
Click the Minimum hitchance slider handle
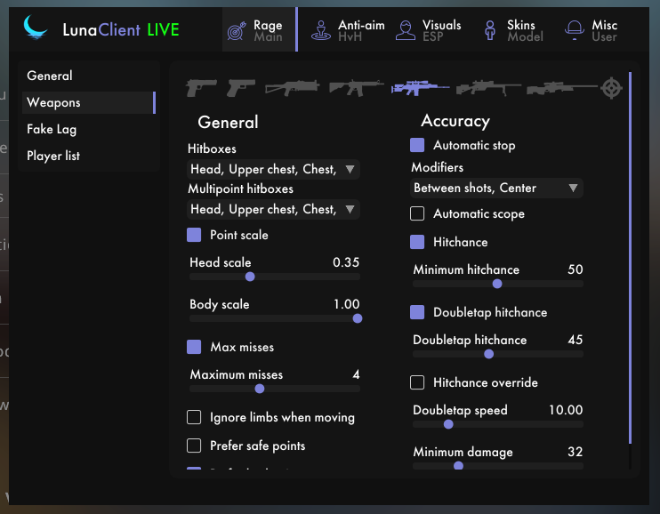(497, 284)
